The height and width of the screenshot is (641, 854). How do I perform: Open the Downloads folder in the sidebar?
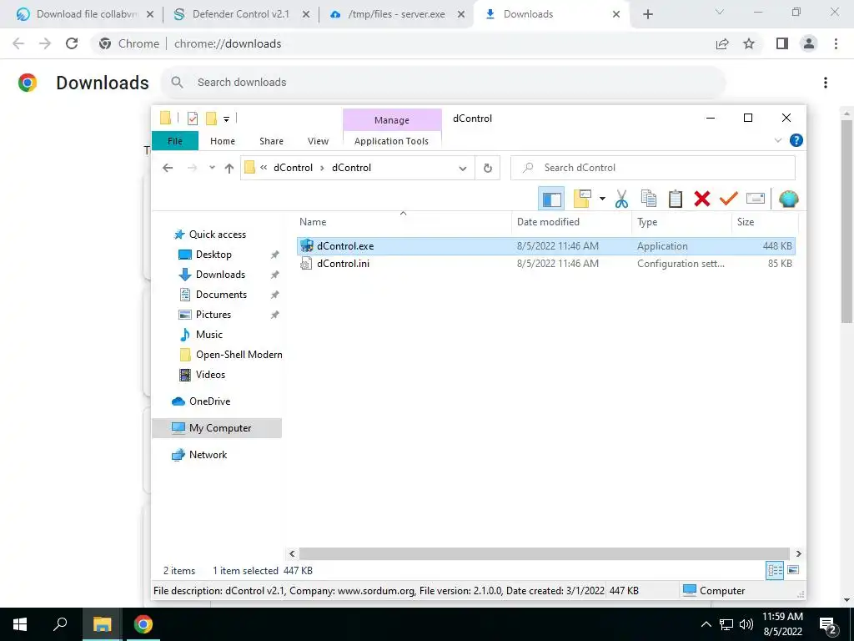click(x=220, y=275)
